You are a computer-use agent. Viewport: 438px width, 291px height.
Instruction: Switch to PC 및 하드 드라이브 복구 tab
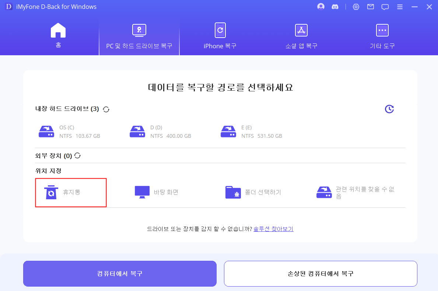(139, 36)
